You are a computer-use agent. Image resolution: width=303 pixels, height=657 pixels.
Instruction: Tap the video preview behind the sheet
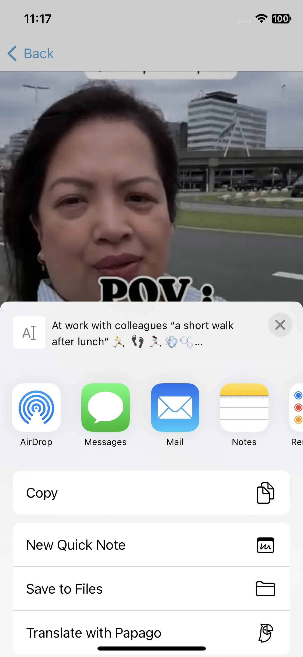(x=151, y=186)
